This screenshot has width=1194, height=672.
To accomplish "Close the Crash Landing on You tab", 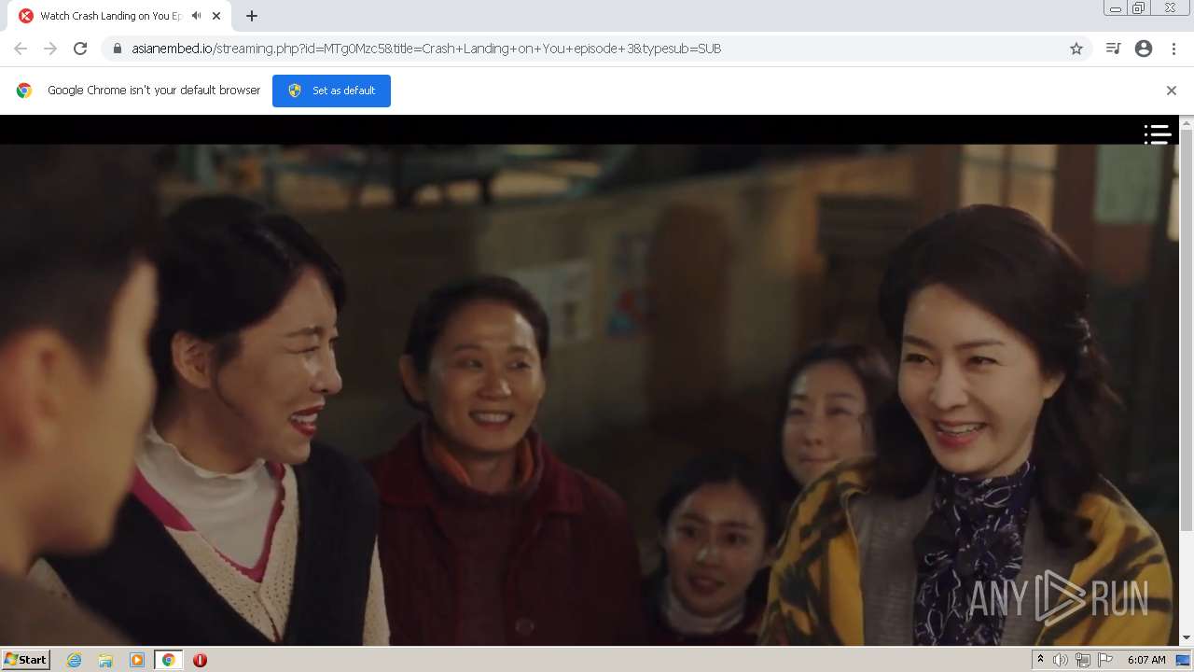I will (217, 16).
